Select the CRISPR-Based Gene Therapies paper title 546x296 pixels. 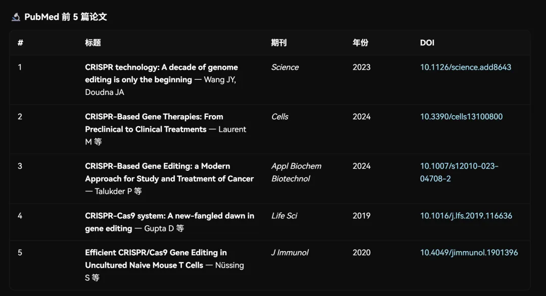154,123
